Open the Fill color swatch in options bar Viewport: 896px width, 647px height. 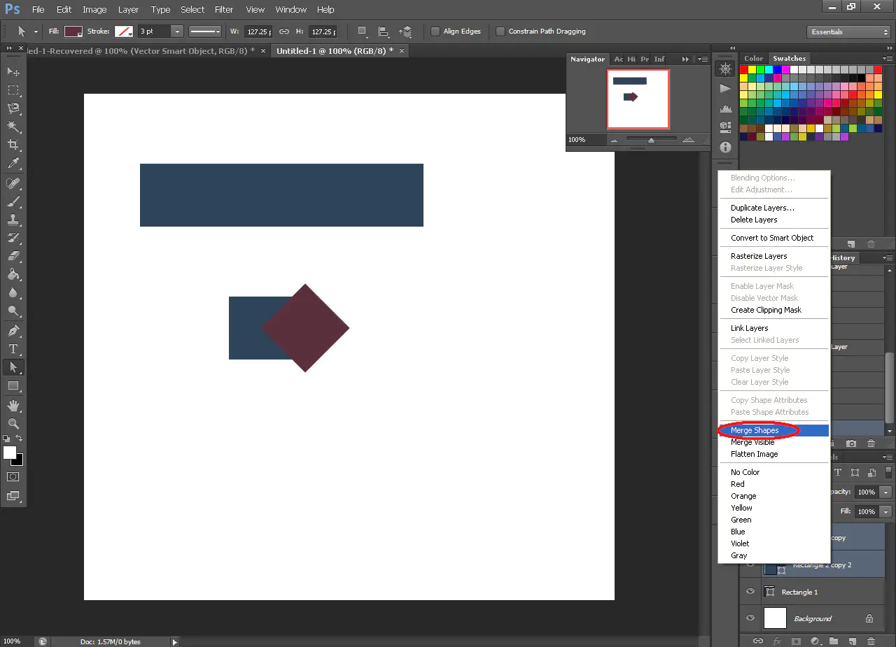pos(73,31)
